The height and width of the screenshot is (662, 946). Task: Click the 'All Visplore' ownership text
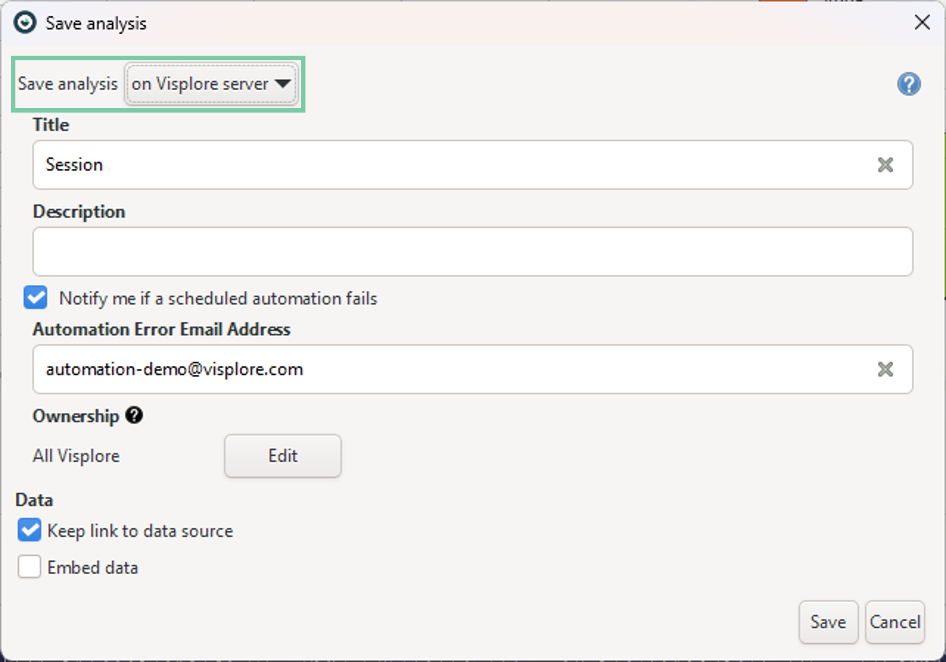pyautogui.click(x=76, y=456)
